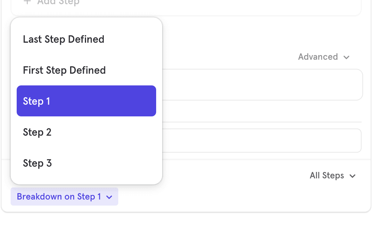The image size is (379, 229).
Task: Click the Advanced text label
Action: coord(318,57)
